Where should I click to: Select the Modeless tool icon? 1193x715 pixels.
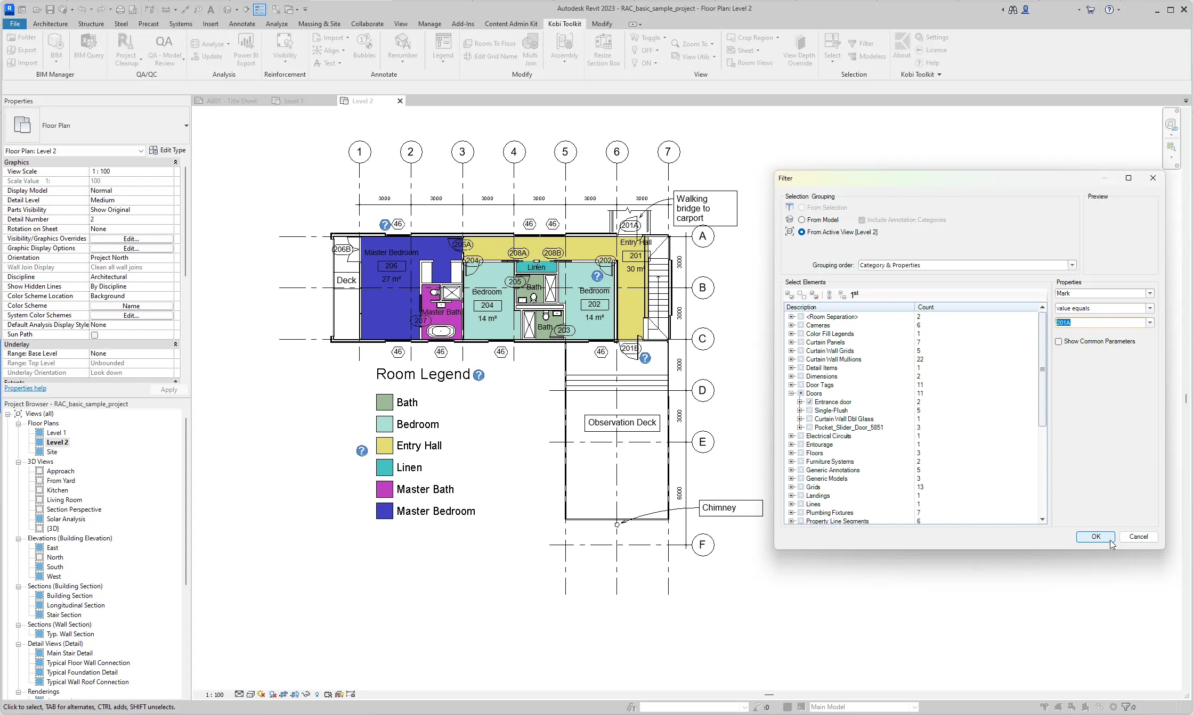853,57
